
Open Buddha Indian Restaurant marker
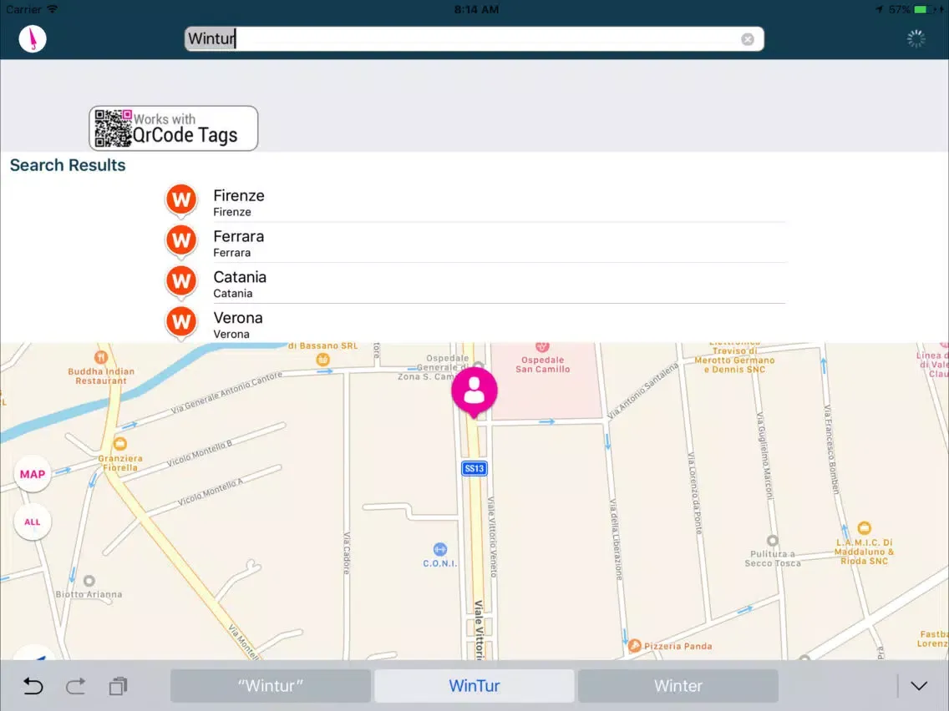101,357
